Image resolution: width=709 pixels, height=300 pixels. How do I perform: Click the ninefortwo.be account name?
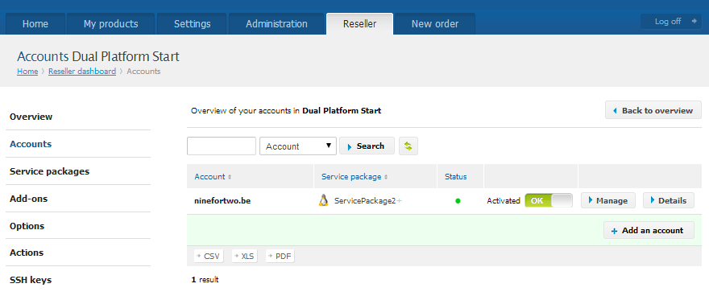pos(222,201)
